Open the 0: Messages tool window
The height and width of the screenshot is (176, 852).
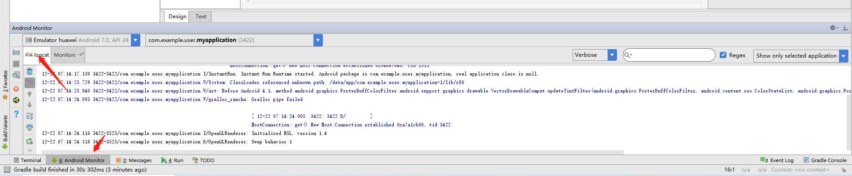pyautogui.click(x=134, y=160)
